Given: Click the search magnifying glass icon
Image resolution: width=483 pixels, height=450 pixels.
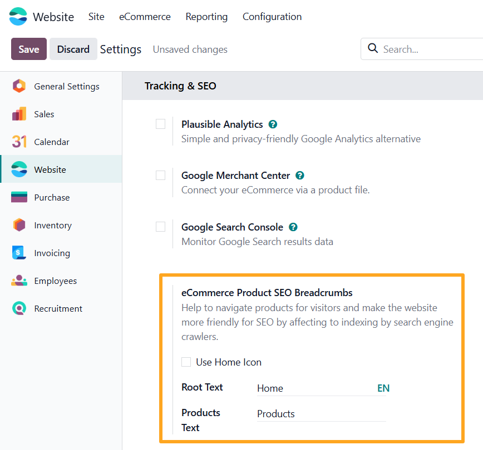Looking at the screenshot, I should [x=373, y=48].
